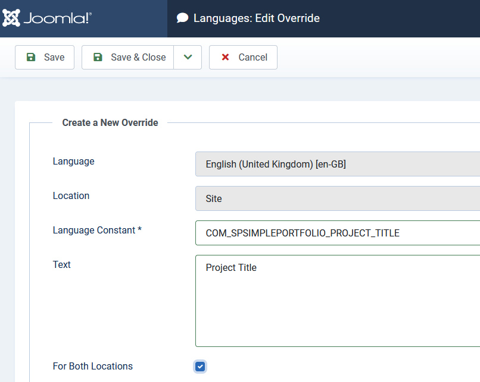Screen dimensions: 480x382
Task: Open the Language field showing English (United Kingdom)
Action: (337, 165)
